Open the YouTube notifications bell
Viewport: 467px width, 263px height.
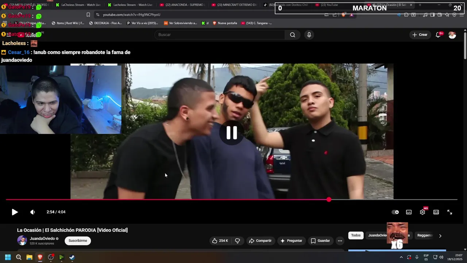coord(439,35)
